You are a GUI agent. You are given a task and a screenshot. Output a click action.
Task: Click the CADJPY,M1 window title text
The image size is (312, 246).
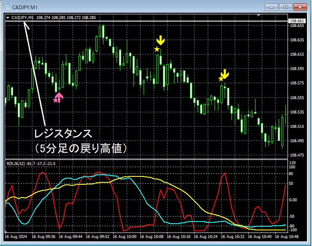24,8
